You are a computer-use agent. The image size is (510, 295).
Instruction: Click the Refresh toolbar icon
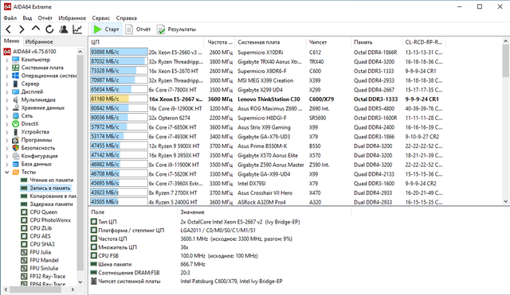click(x=49, y=29)
